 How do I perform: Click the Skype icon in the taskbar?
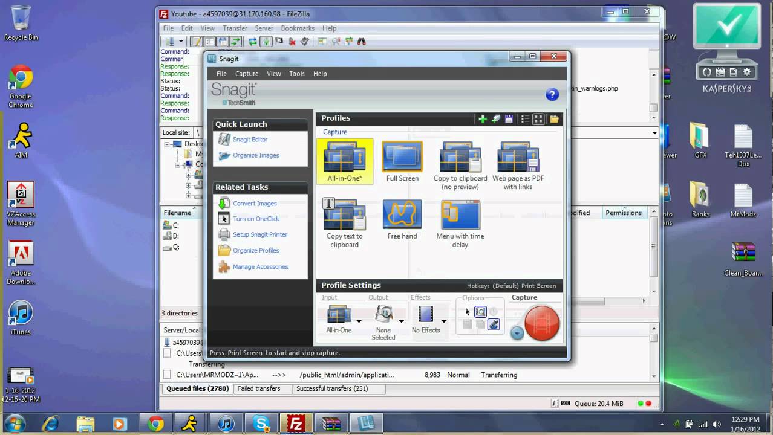262,424
